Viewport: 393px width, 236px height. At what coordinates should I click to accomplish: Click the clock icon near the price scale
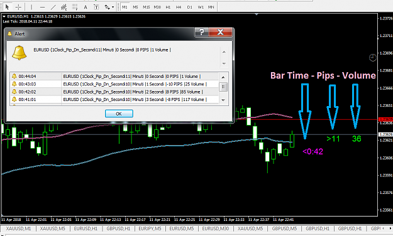[373, 58]
